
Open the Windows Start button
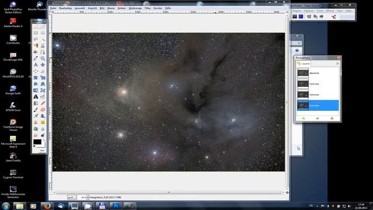pos(6,206)
